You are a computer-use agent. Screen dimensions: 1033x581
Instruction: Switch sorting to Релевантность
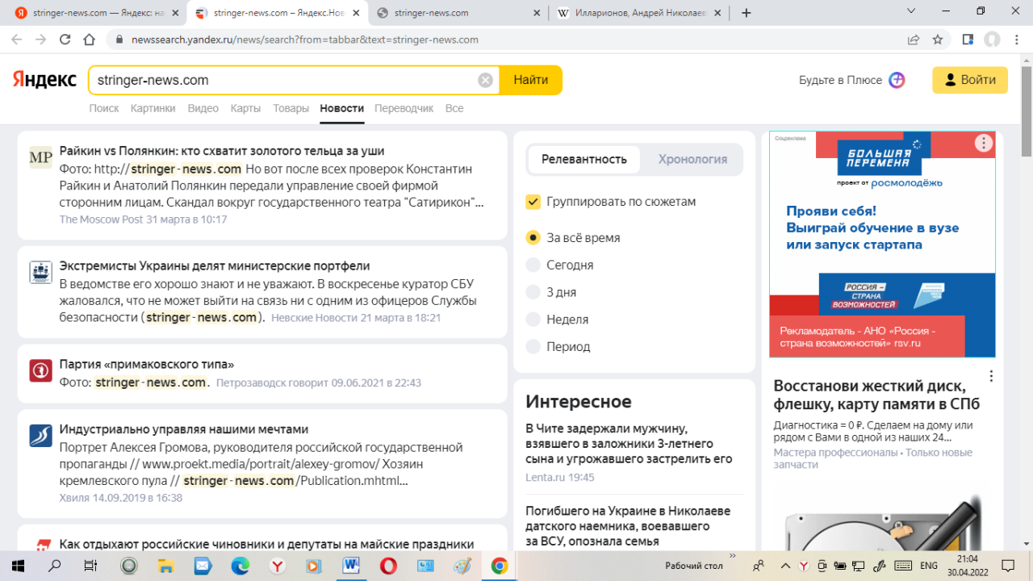coord(583,159)
